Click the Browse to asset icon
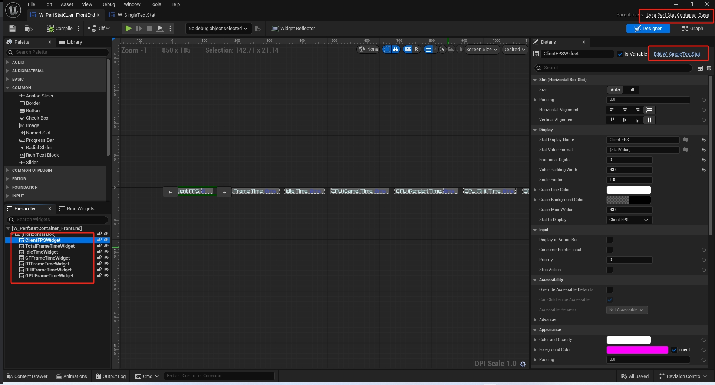Viewport: 715px width, 385px height. pos(29,29)
